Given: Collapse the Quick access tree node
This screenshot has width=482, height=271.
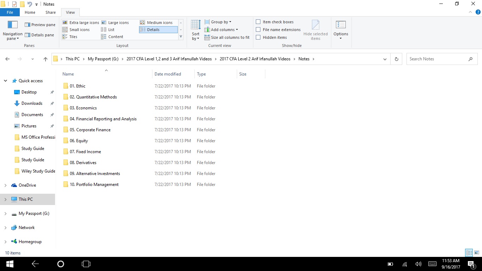Looking at the screenshot, I should click(5, 81).
